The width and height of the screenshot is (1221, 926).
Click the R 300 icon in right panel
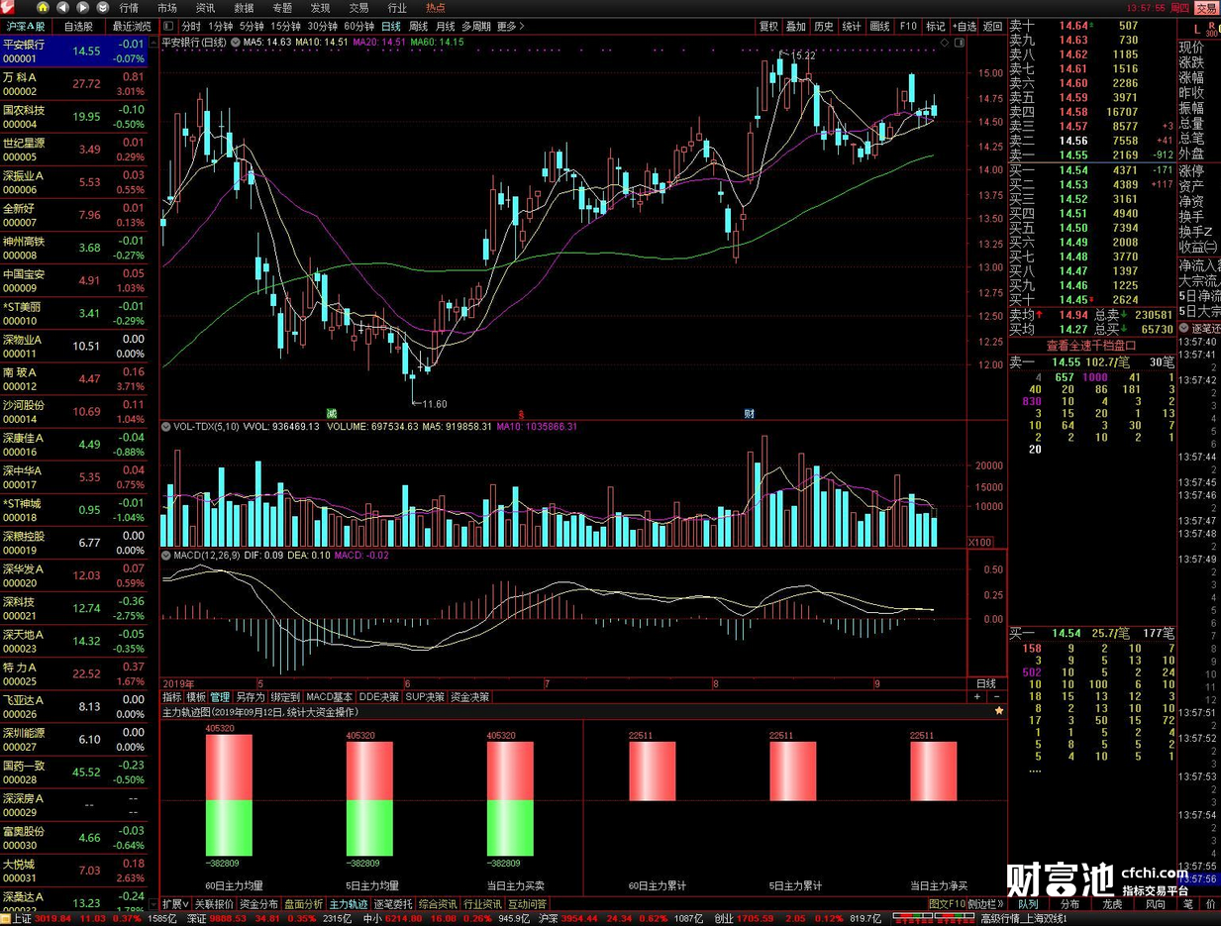click(1213, 31)
